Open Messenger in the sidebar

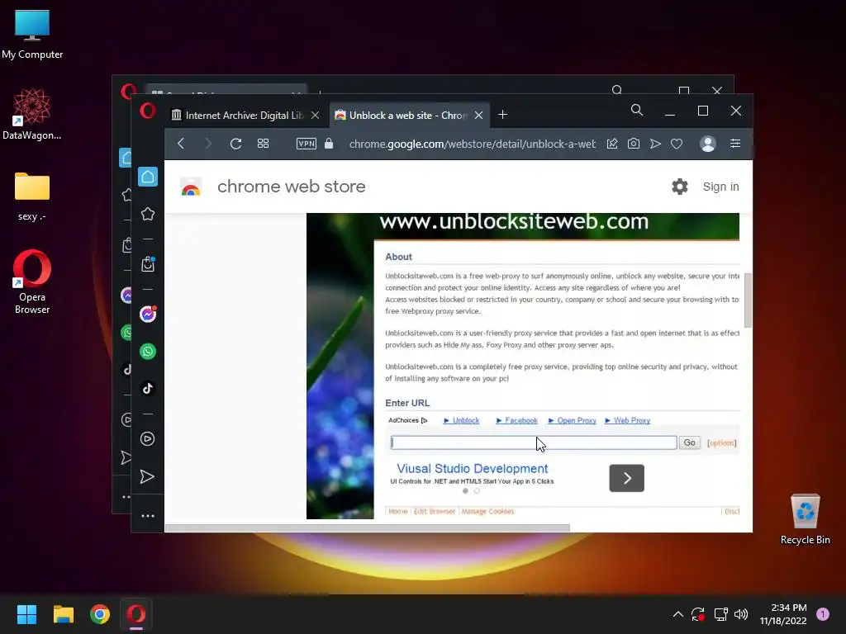pyautogui.click(x=148, y=315)
